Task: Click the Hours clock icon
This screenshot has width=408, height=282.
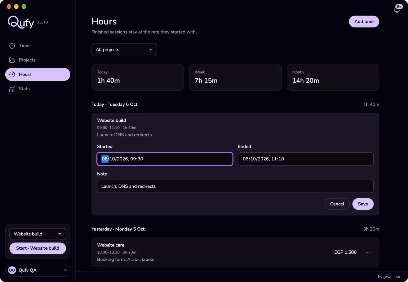Action: (12, 74)
